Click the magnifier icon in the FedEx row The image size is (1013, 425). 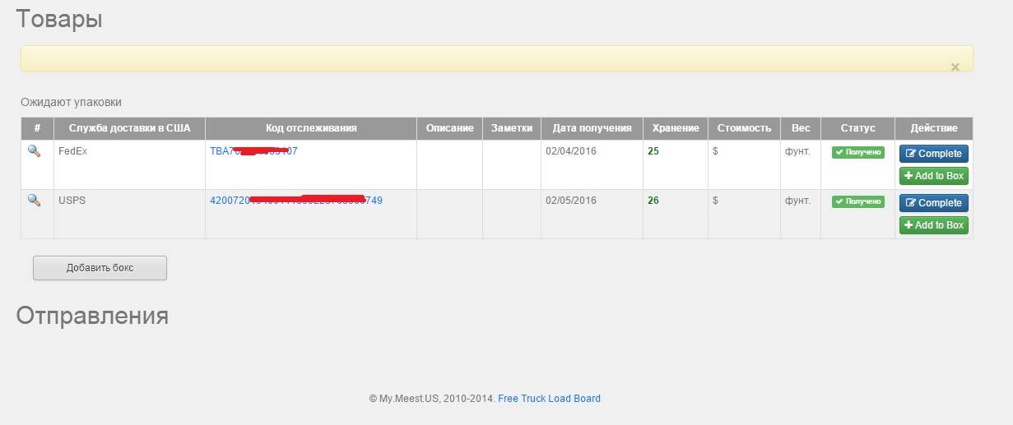(x=34, y=151)
